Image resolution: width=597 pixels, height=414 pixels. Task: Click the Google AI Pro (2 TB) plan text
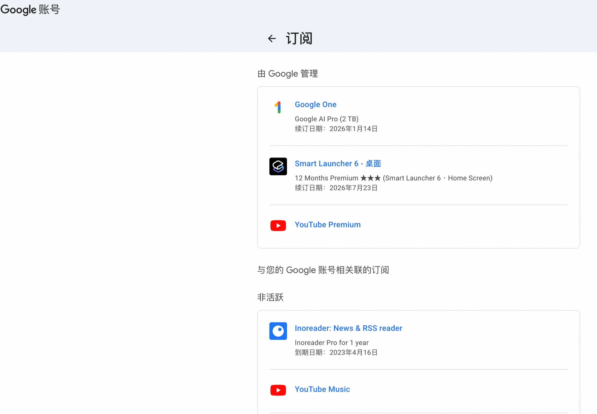pyautogui.click(x=326, y=119)
